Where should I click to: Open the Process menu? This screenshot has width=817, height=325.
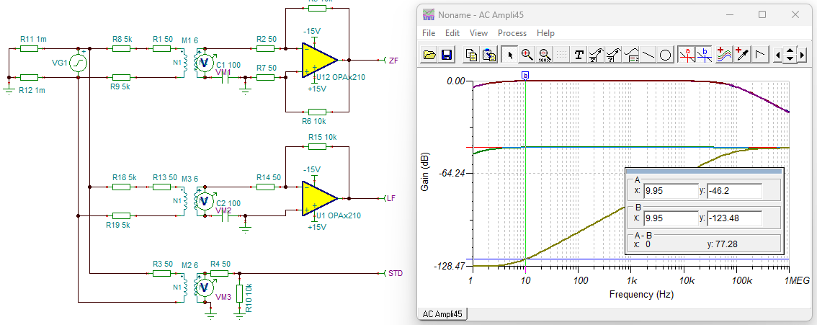(x=512, y=33)
